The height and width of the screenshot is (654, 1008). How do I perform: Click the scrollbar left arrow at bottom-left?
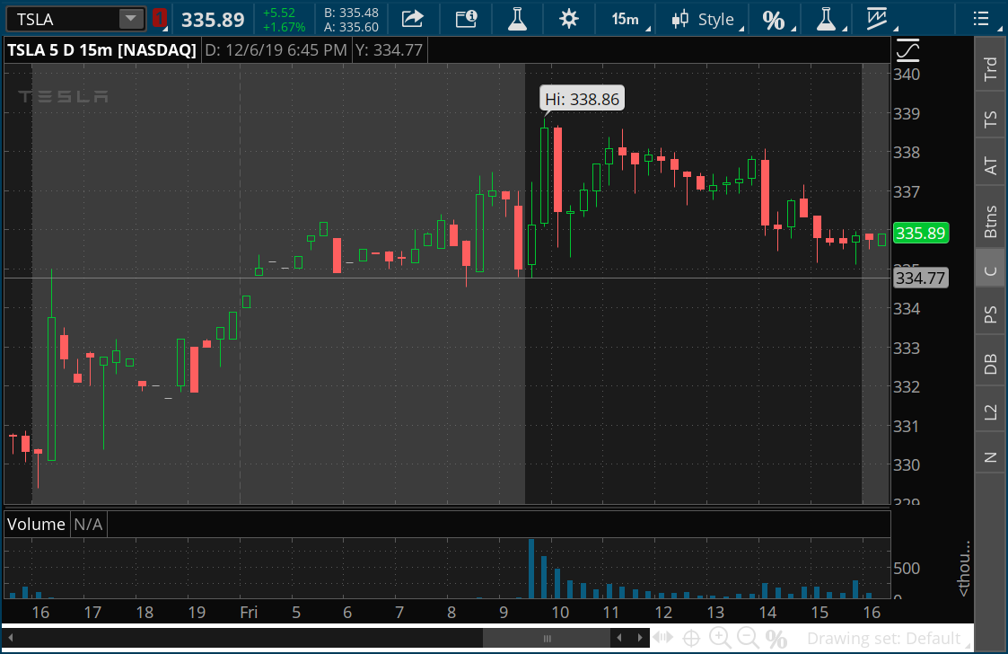pyautogui.click(x=10, y=638)
